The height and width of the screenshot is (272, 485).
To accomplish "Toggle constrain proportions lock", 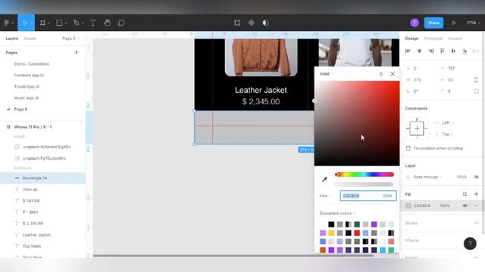I will coord(476,80).
